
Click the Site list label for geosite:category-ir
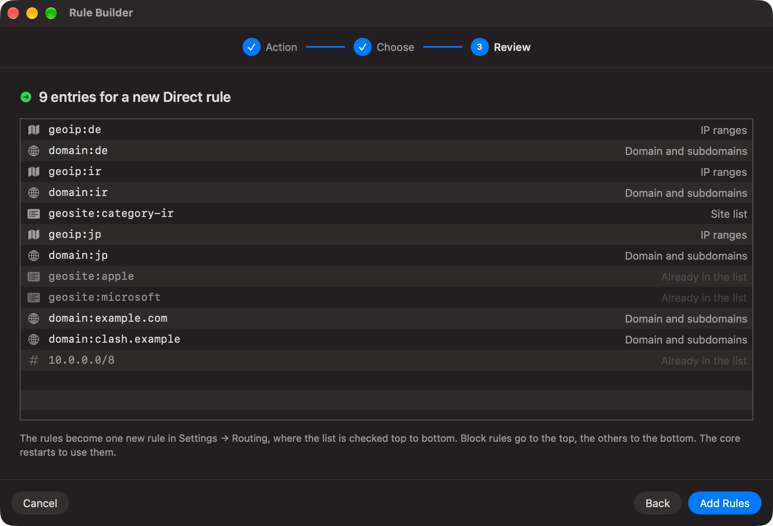pyautogui.click(x=729, y=214)
